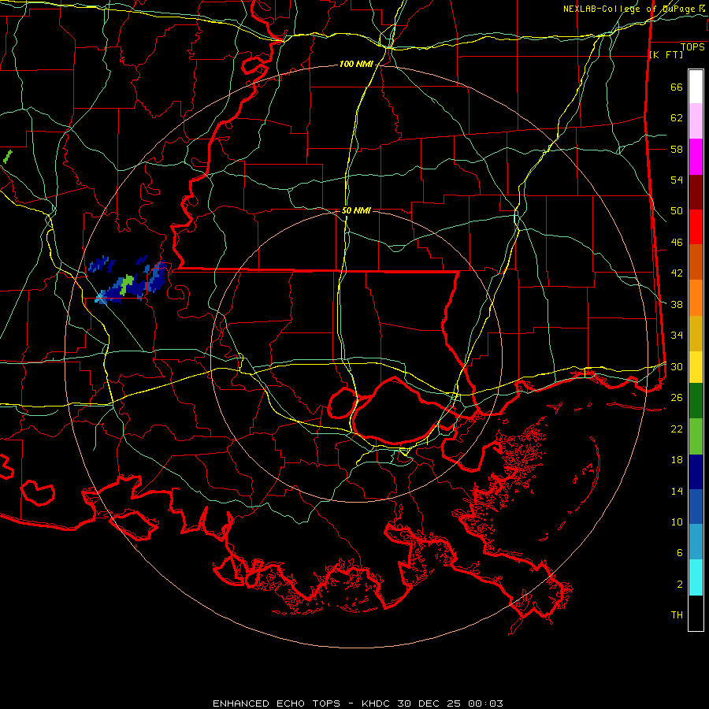
Task: Click the legend value 46
Action: click(677, 243)
